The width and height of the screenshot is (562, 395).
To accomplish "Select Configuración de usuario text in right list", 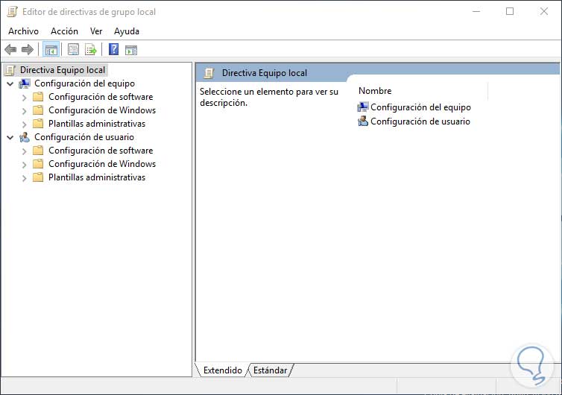I will (x=420, y=121).
